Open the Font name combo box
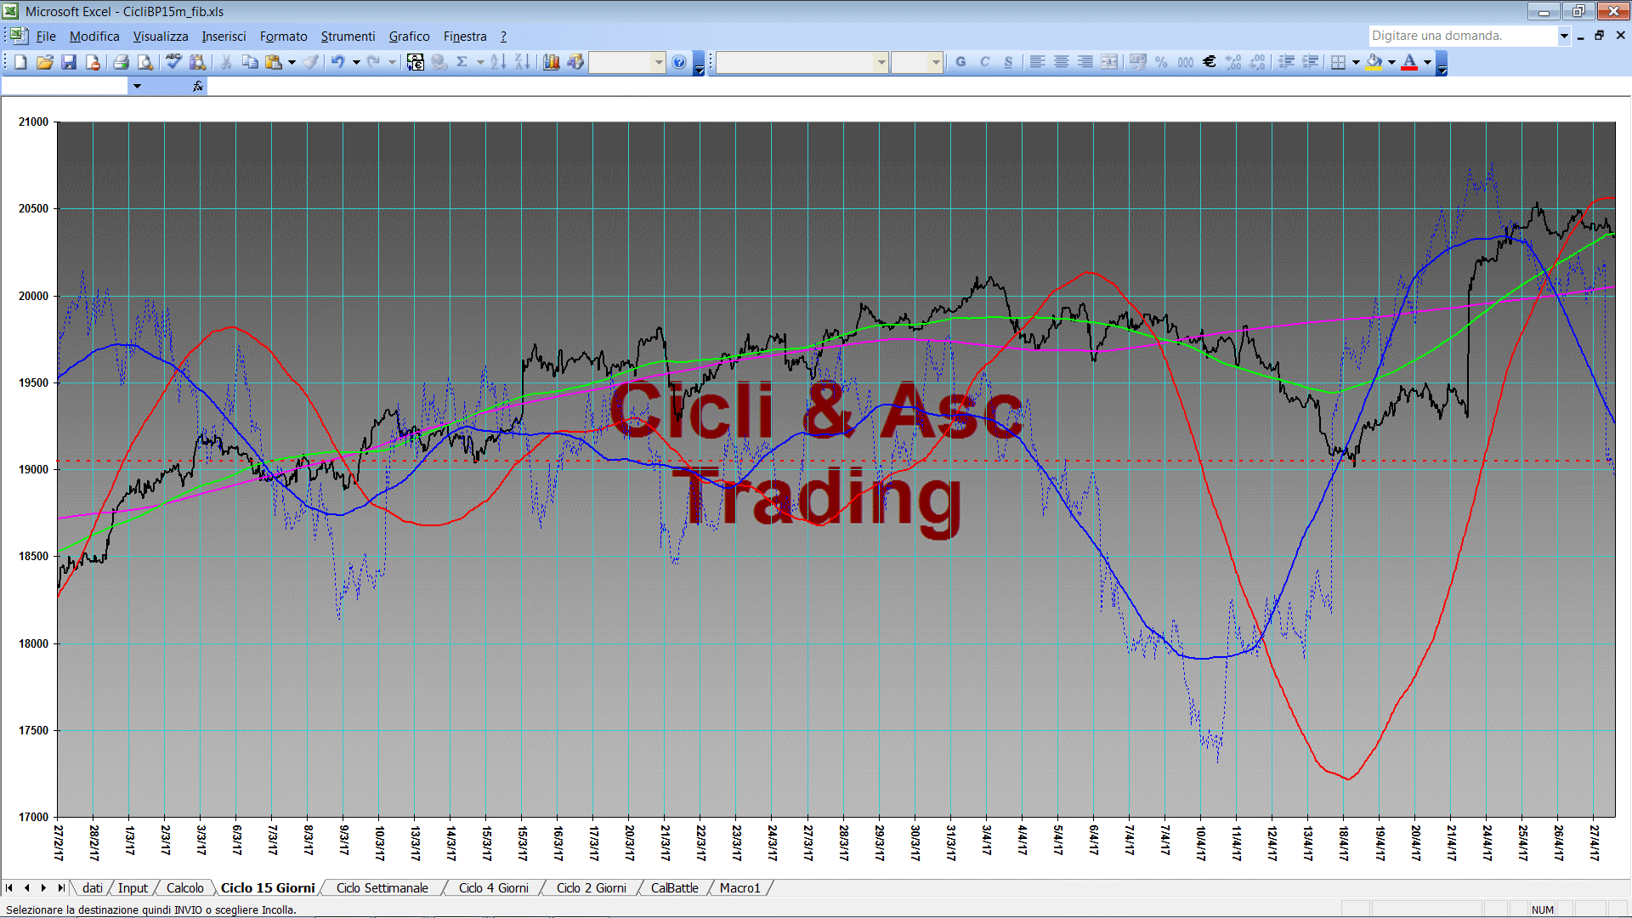 click(x=802, y=62)
